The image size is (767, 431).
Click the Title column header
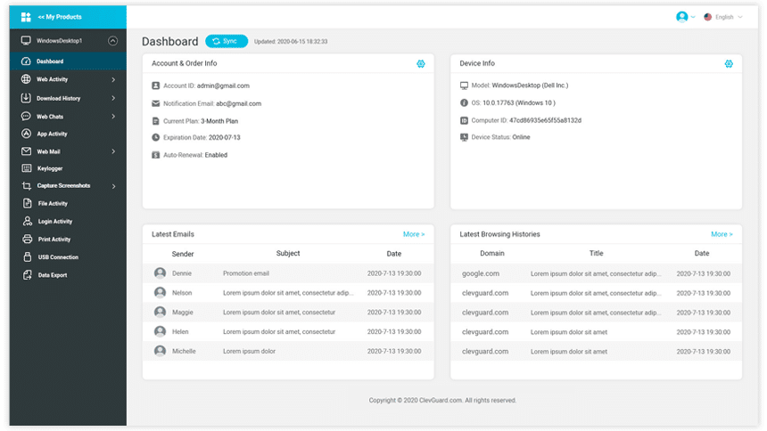pos(597,253)
